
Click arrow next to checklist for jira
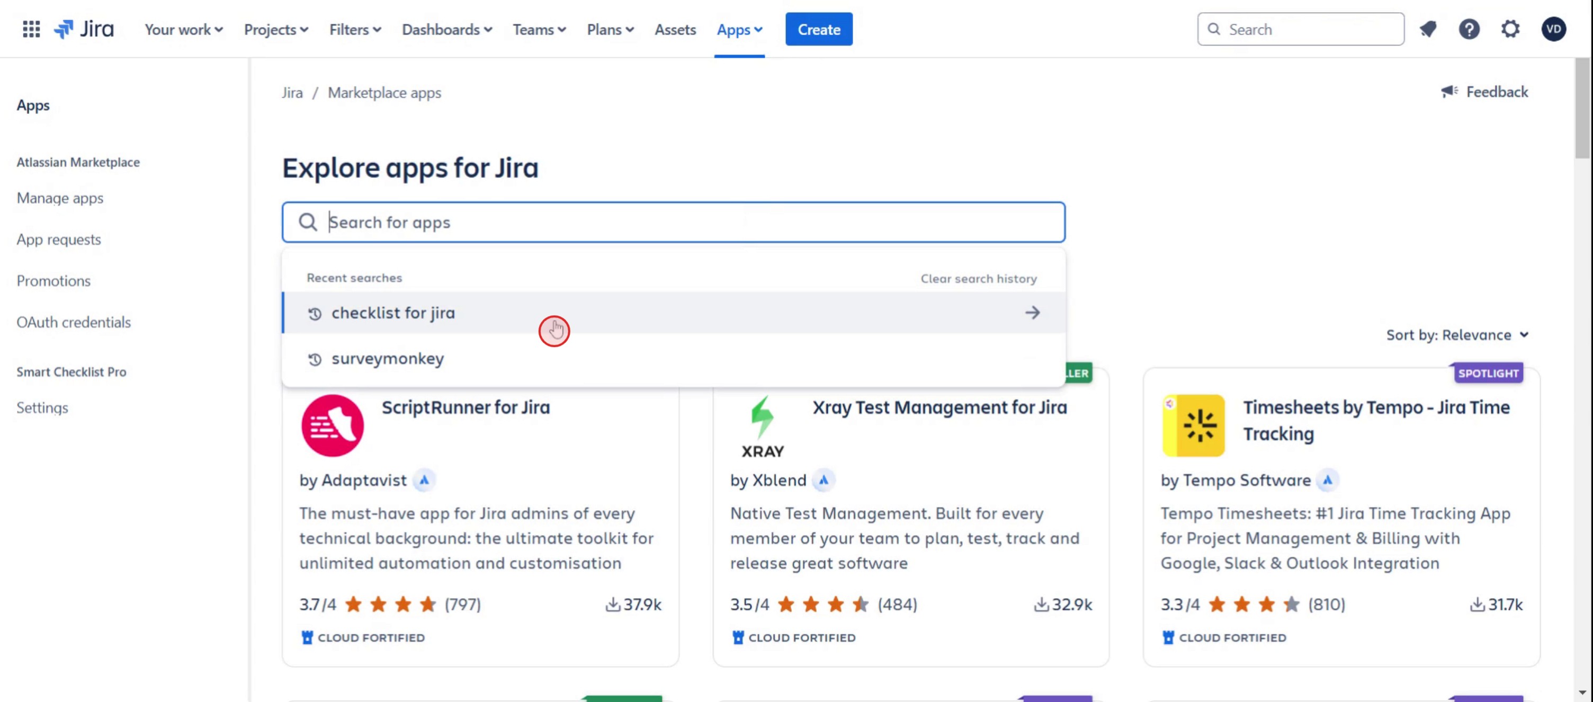(x=1032, y=313)
